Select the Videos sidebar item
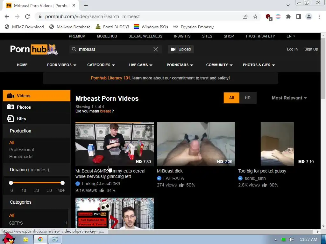The height and width of the screenshot is (244, 326). pos(37,96)
